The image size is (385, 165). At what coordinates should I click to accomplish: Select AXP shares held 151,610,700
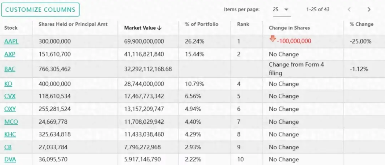coord(55,54)
